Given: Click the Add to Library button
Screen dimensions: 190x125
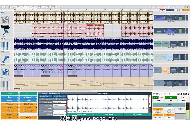Looking at the screenshot, I should (x=137, y=115).
